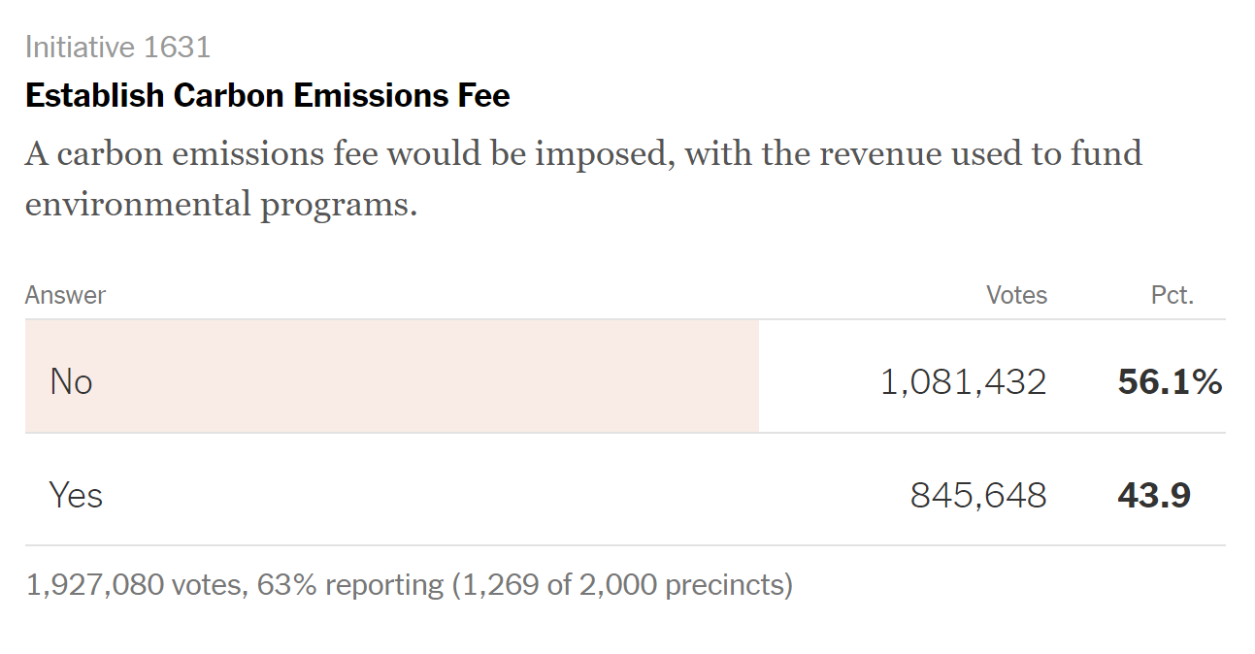
Task: Select the "Establish Carbon Emissions Fee" heading
Action: [268, 96]
